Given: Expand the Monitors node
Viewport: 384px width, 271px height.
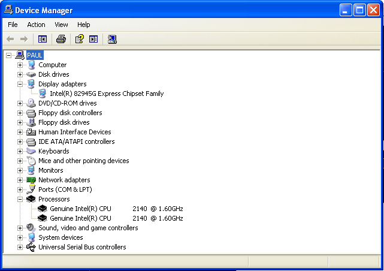Looking at the screenshot, I should point(20,170).
